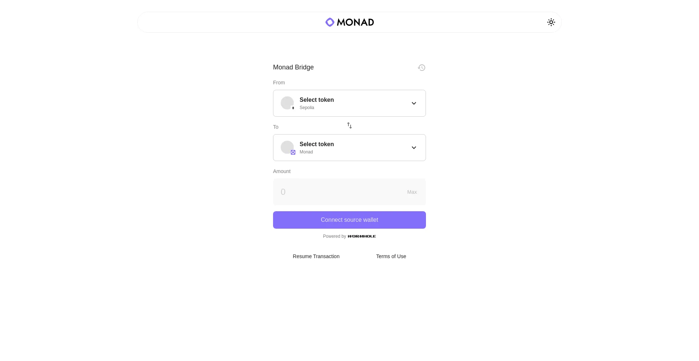Open the Resume Transaction link
This screenshot has height=361, width=699.
316,256
